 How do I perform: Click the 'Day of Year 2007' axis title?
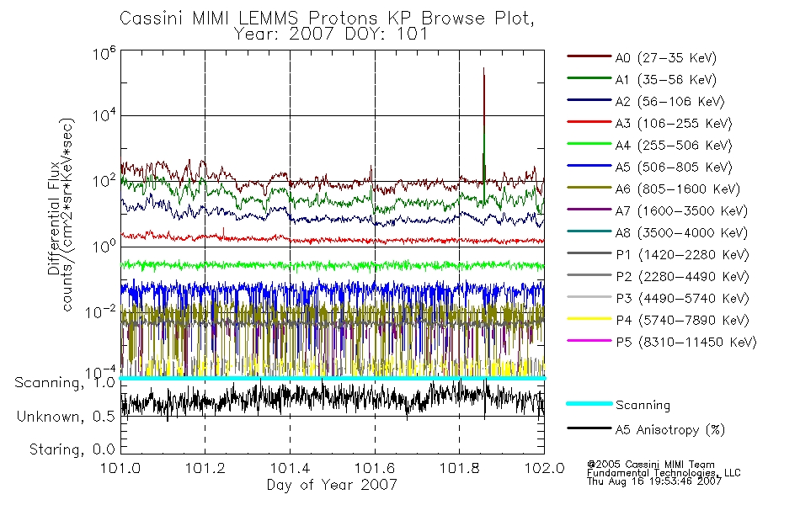click(332, 485)
